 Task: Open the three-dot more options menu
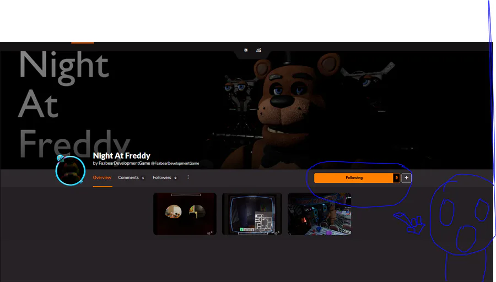[188, 177]
